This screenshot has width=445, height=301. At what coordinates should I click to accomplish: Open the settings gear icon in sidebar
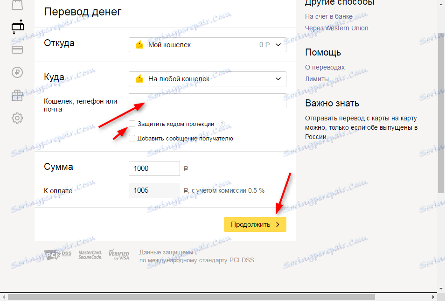17,118
